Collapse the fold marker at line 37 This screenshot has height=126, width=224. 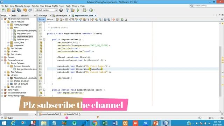tap(44, 90)
